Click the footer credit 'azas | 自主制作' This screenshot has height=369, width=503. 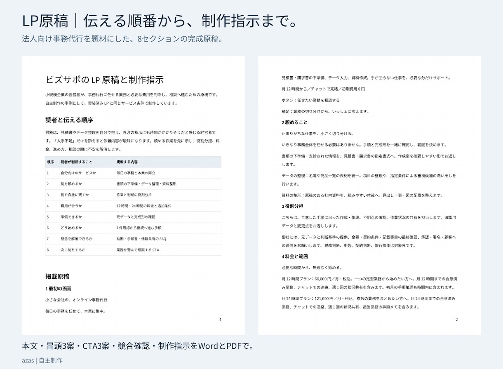42,360
